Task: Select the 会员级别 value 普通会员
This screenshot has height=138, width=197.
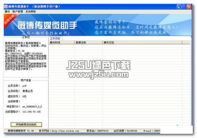Action: click(x=28, y=91)
